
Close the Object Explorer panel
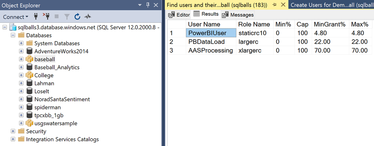pos(155,5)
